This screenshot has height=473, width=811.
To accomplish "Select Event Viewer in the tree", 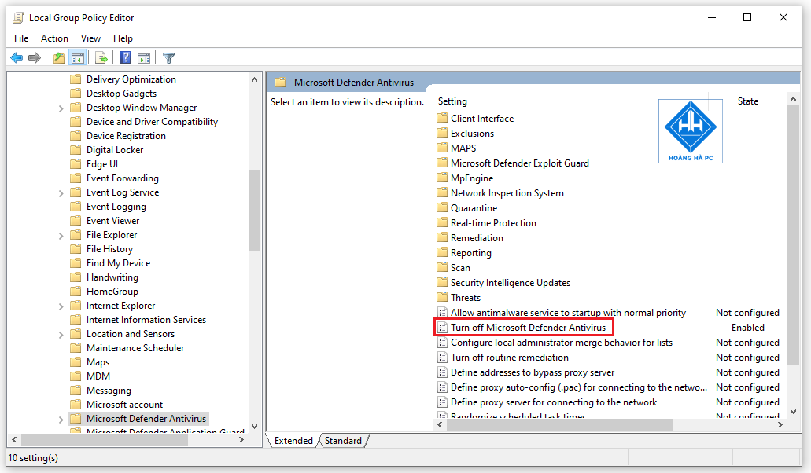I will (112, 221).
